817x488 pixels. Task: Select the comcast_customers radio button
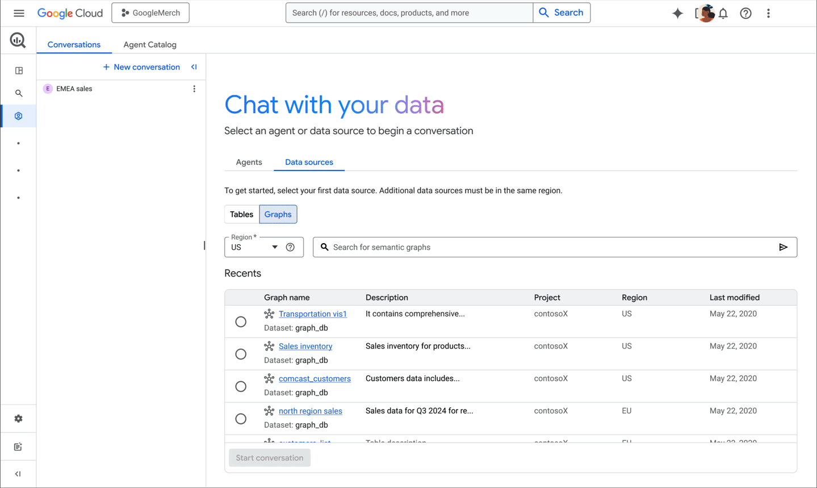[x=241, y=386]
